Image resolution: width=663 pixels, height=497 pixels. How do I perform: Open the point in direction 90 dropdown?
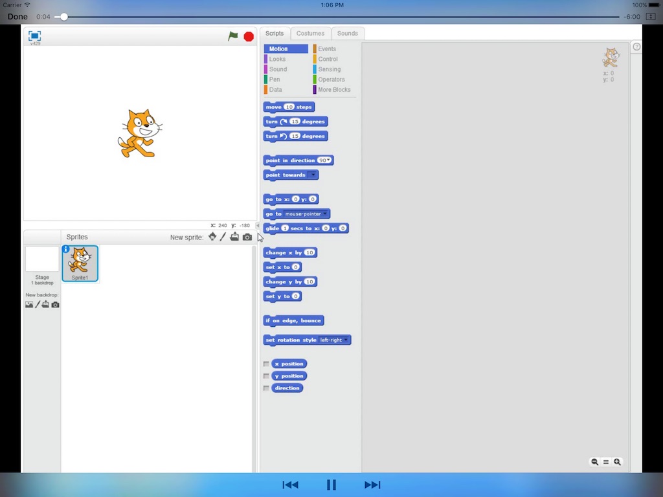pos(325,160)
